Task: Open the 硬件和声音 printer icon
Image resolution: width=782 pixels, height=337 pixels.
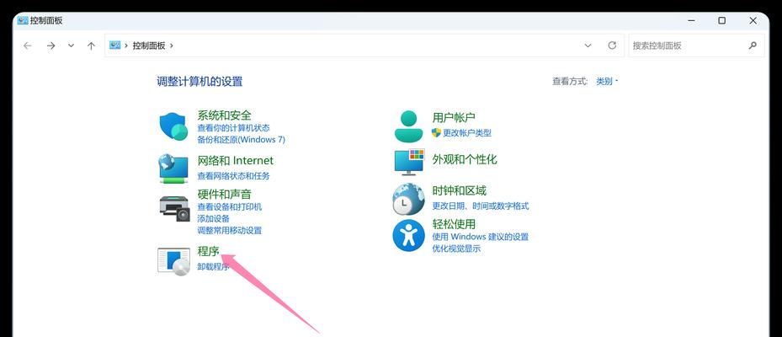Action: tap(174, 209)
